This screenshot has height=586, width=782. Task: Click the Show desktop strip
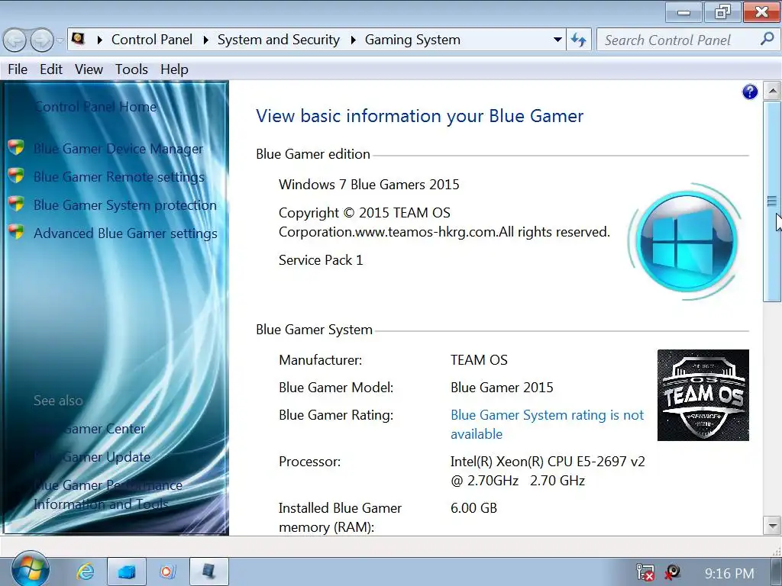click(x=776, y=572)
